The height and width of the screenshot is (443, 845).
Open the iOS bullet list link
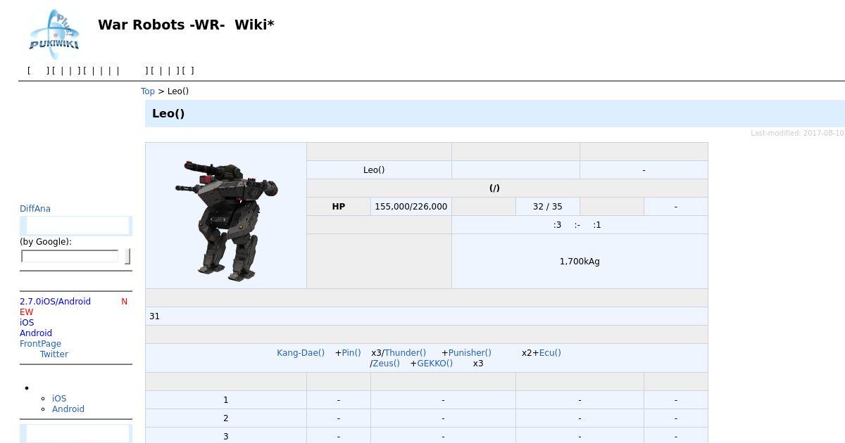point(59,399)
